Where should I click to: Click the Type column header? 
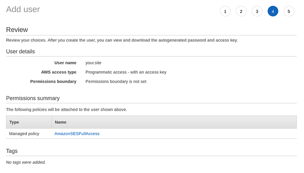pyautogui.click(x=14, y=122)
